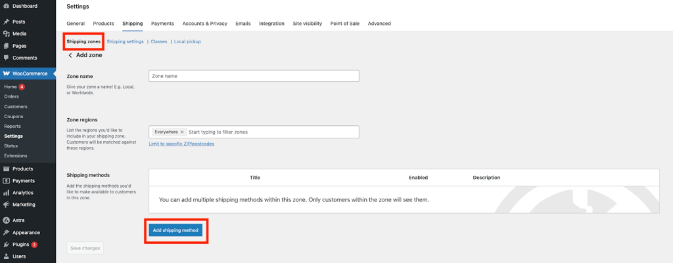Viewport: 673px width, 263px height.
Task: Open WooCommerce Reports submenu item
Action: point(12,127)
